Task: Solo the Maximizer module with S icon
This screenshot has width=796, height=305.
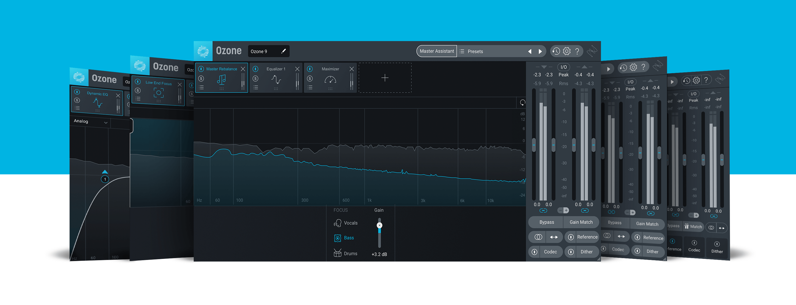Action: click(310, 79)
